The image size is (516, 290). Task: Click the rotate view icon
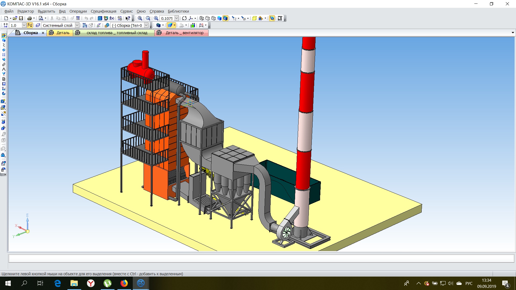[184, 18]
